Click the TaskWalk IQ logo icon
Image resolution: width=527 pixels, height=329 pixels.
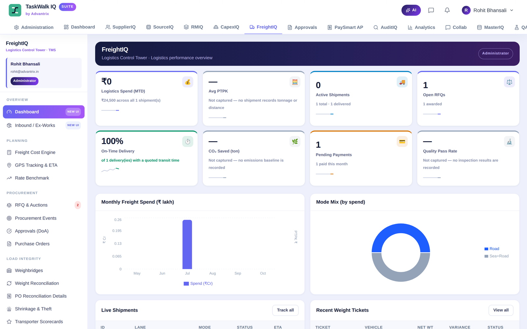coord(15,10)
